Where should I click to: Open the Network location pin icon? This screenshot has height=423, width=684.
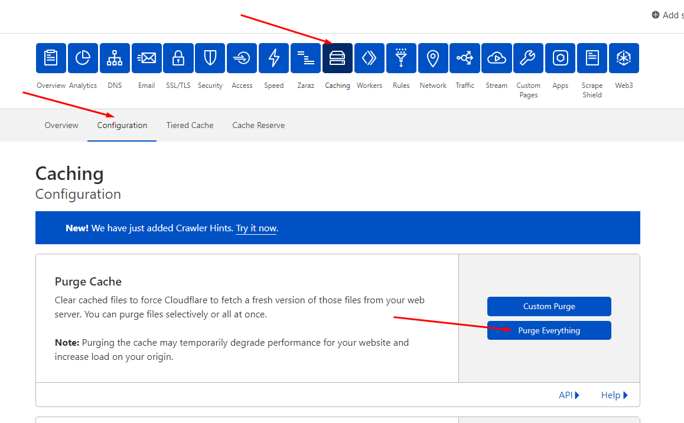[x=433, y=58]
